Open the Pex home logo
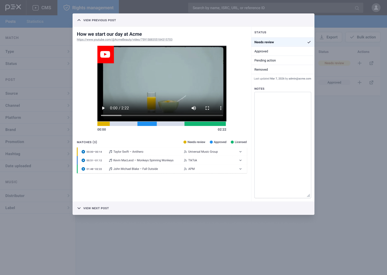Viewport: 387px width, 275px height. pos(13,8)
